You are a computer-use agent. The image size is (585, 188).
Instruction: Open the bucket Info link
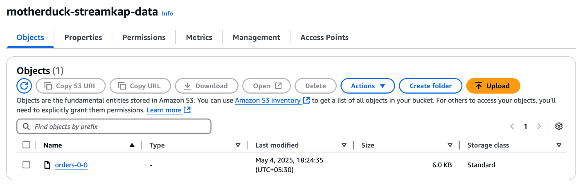pyautogui.click(x=167, y=13)
